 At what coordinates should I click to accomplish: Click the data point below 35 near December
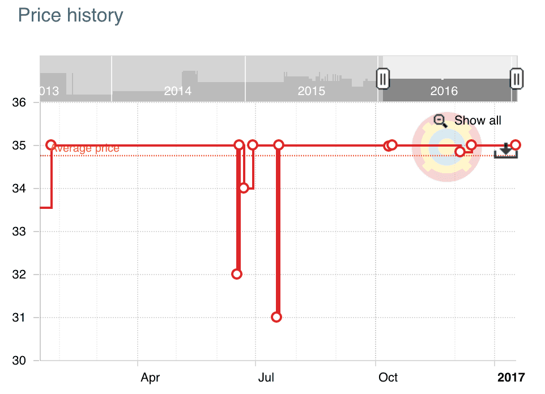(x=459, y=152)
